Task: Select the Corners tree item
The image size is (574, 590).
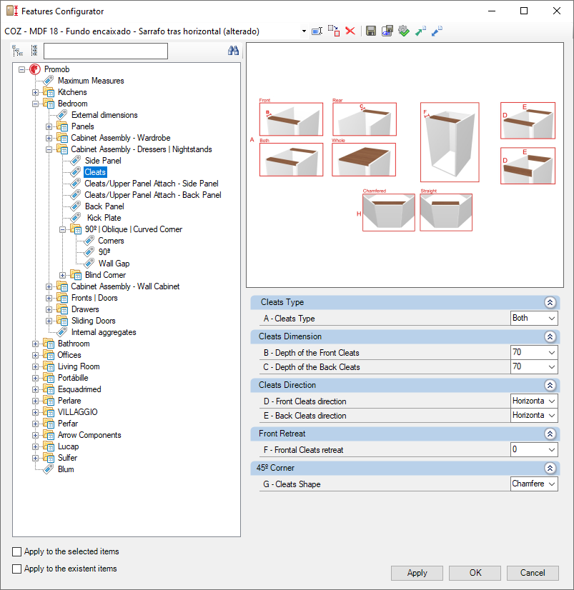Action: click(x=111, y=241)
